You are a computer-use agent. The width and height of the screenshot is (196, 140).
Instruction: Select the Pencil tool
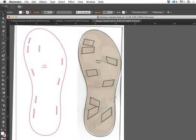coord(3,52)
